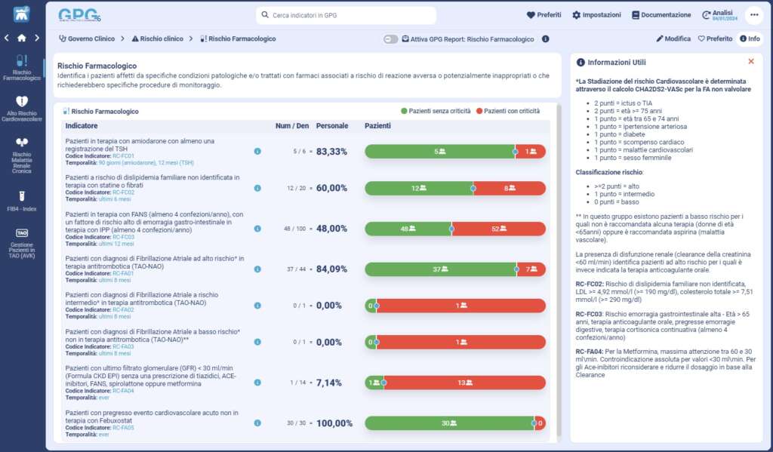The image size is (773, 452).
Task: Click info icon next to GPG Report toggle
Action: pyautogui.click(x=545, y=38)
